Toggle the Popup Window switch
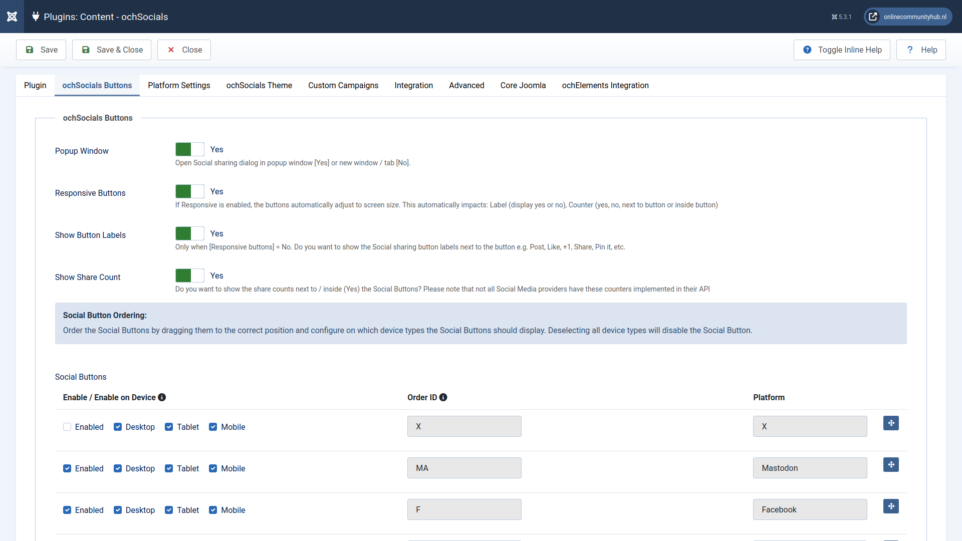The width and height of the screenshot is (962, 541). [x=190, y=149]
